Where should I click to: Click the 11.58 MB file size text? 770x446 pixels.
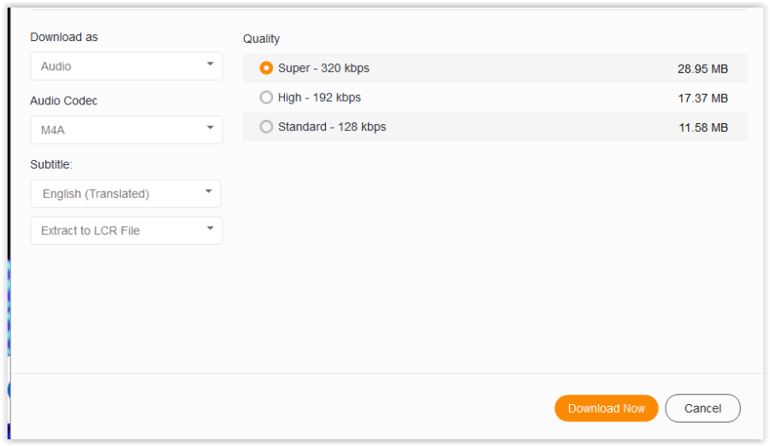[702, 128]
